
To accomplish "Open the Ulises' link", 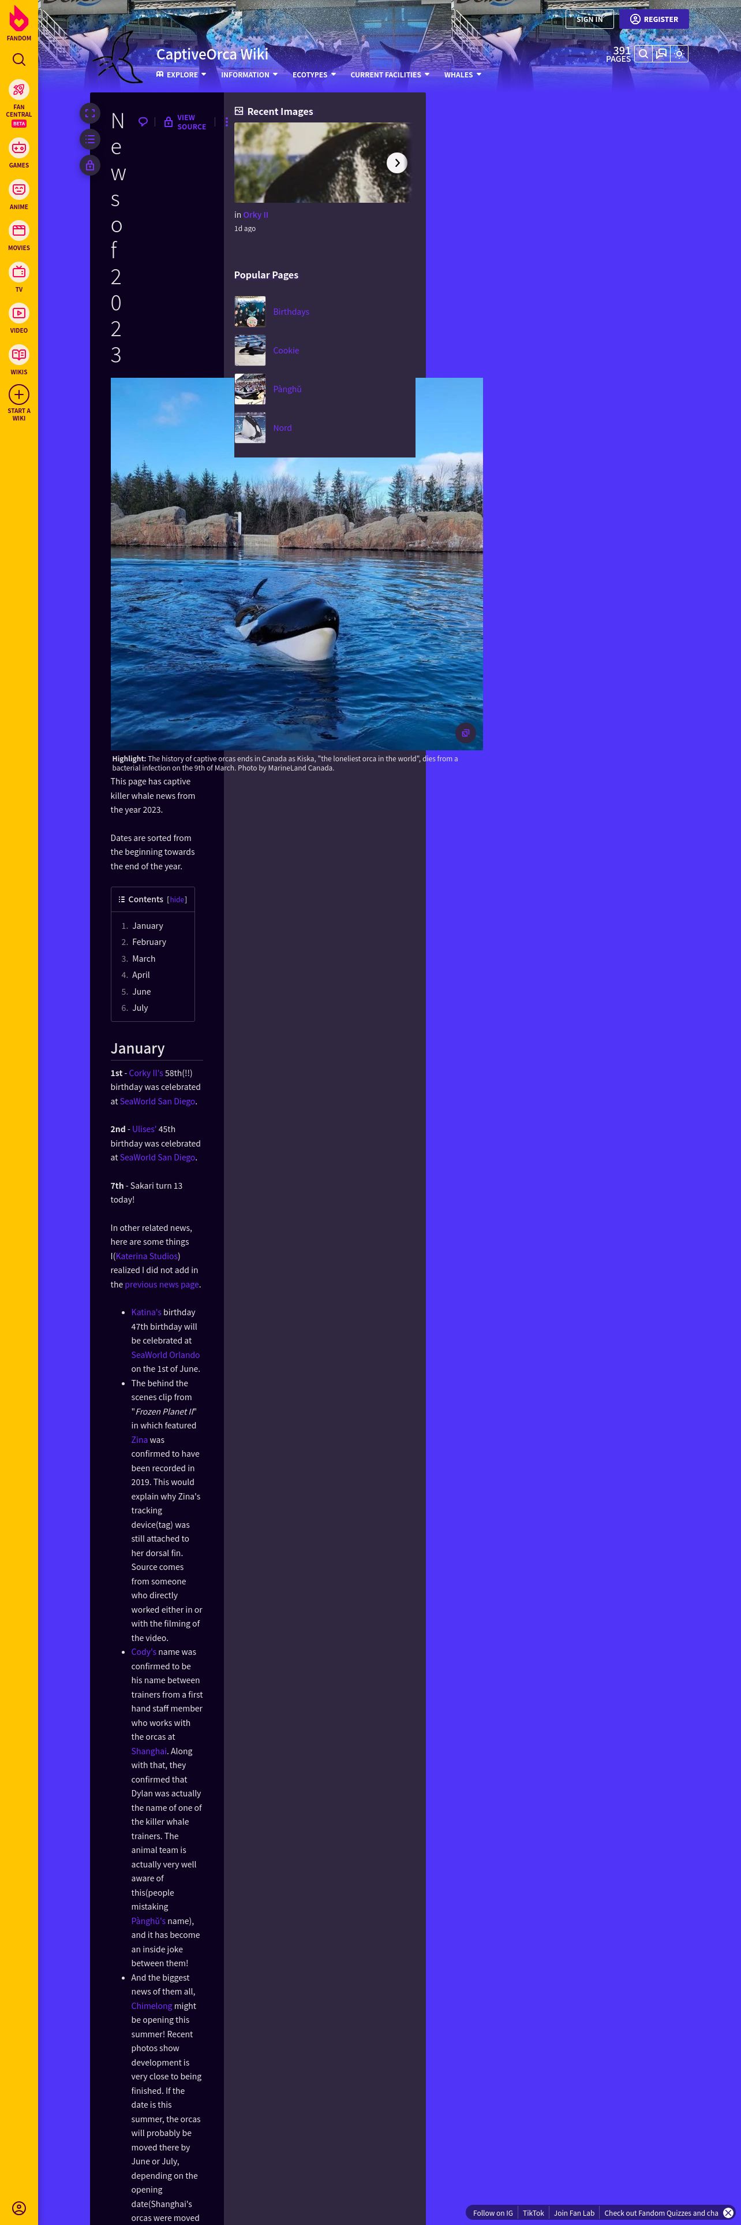I will (x=144, y=1129).
